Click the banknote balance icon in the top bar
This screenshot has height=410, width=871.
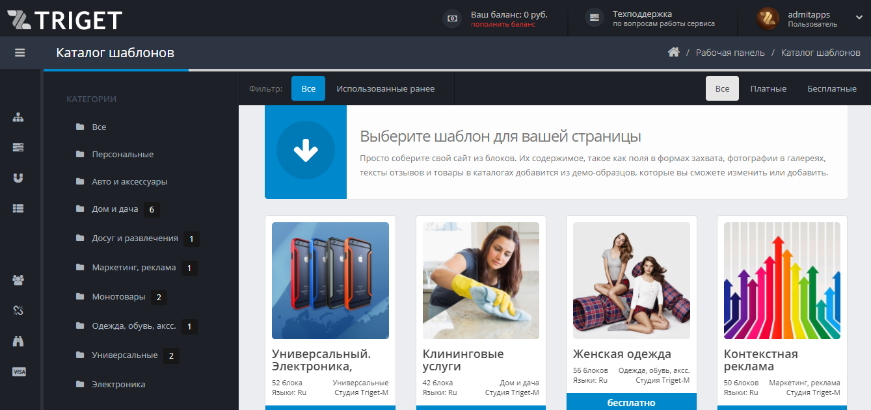(x=451, y=19)
